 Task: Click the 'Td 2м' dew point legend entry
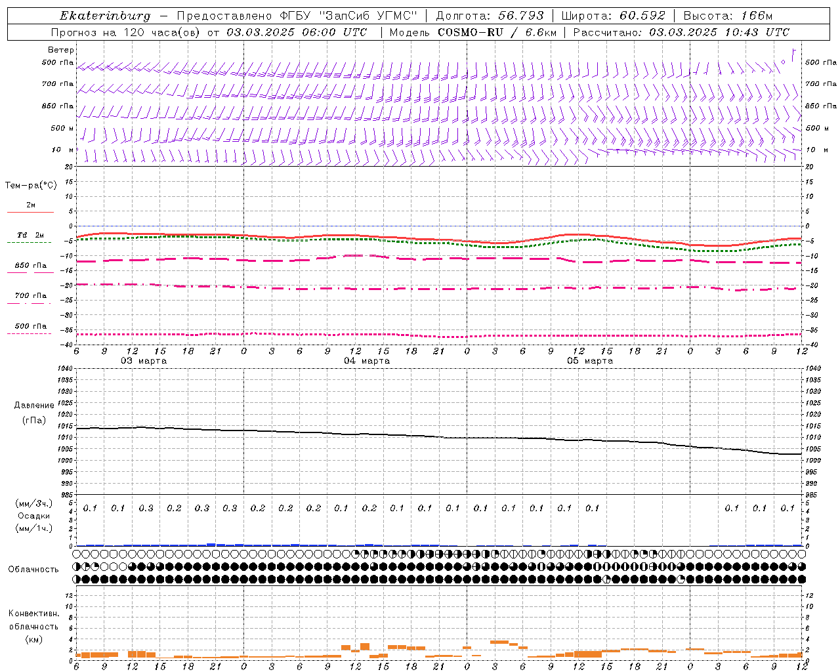31,235
